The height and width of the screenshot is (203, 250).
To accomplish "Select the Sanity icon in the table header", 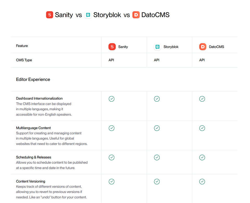I will tap(112, 47).
